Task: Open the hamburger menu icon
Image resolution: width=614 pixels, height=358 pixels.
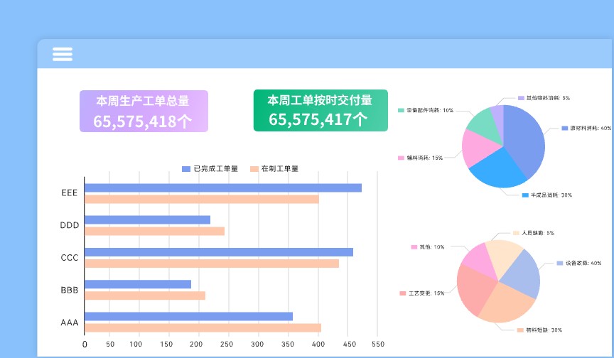Action: point(63,54)
